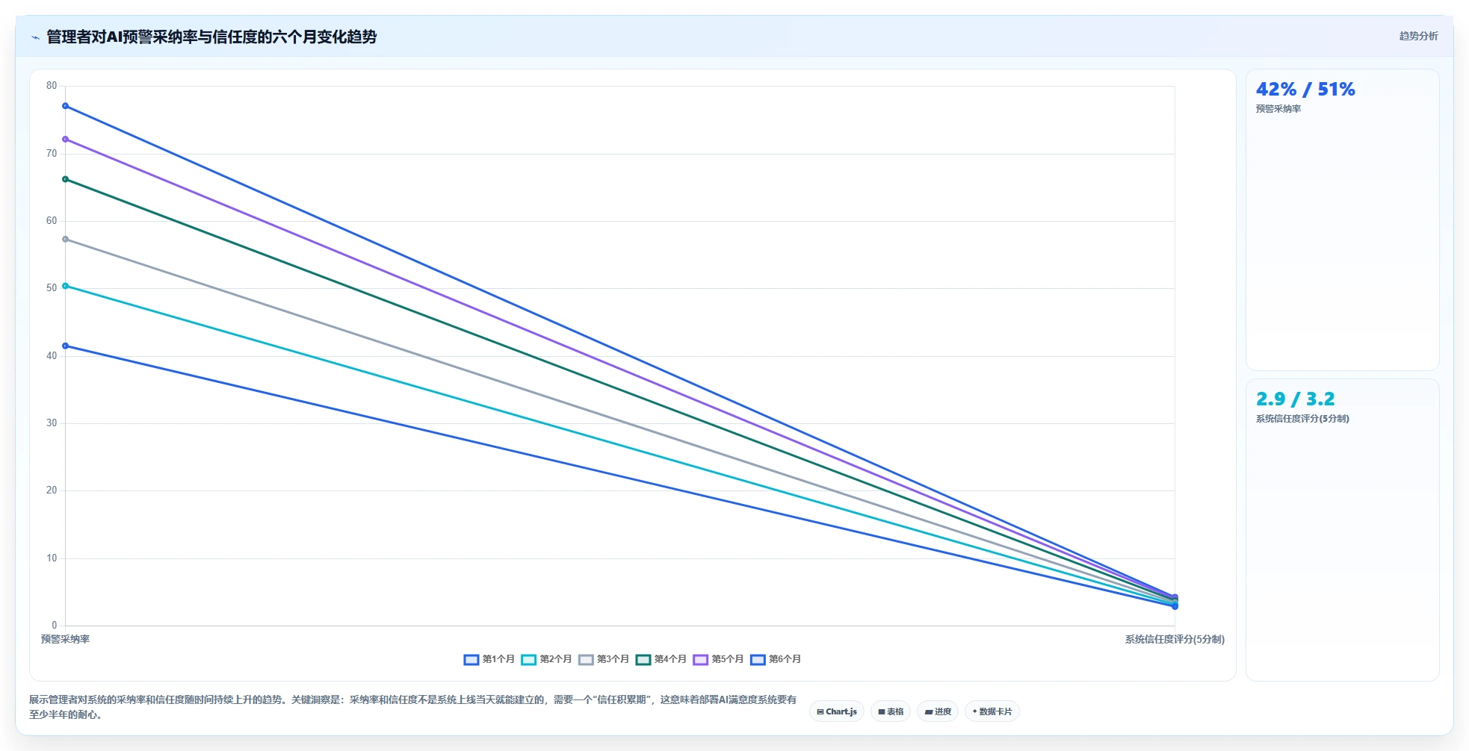Click 系统信任度评分(5分制) label in the stat card
Image resolution: width=1469 pixels, height=751 pixels.
tap(1302, 419)
